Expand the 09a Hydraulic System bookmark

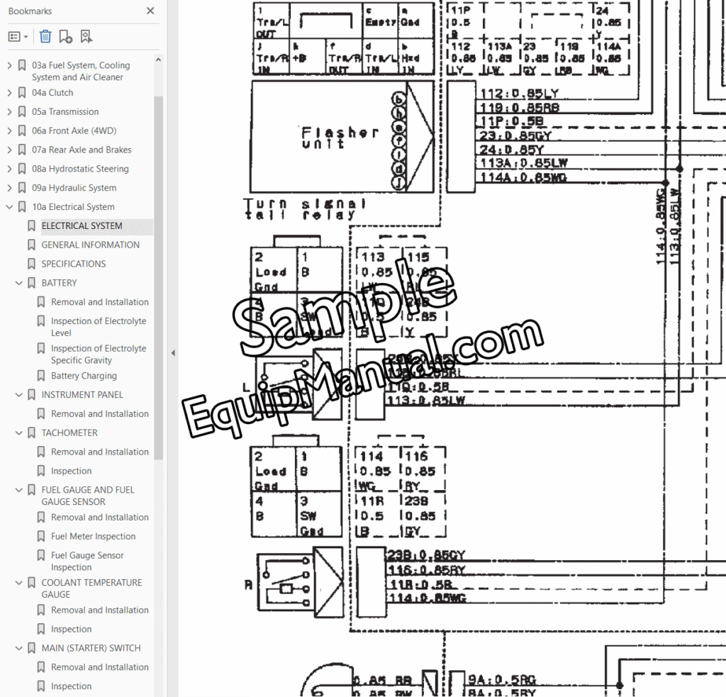coord(9,188)
